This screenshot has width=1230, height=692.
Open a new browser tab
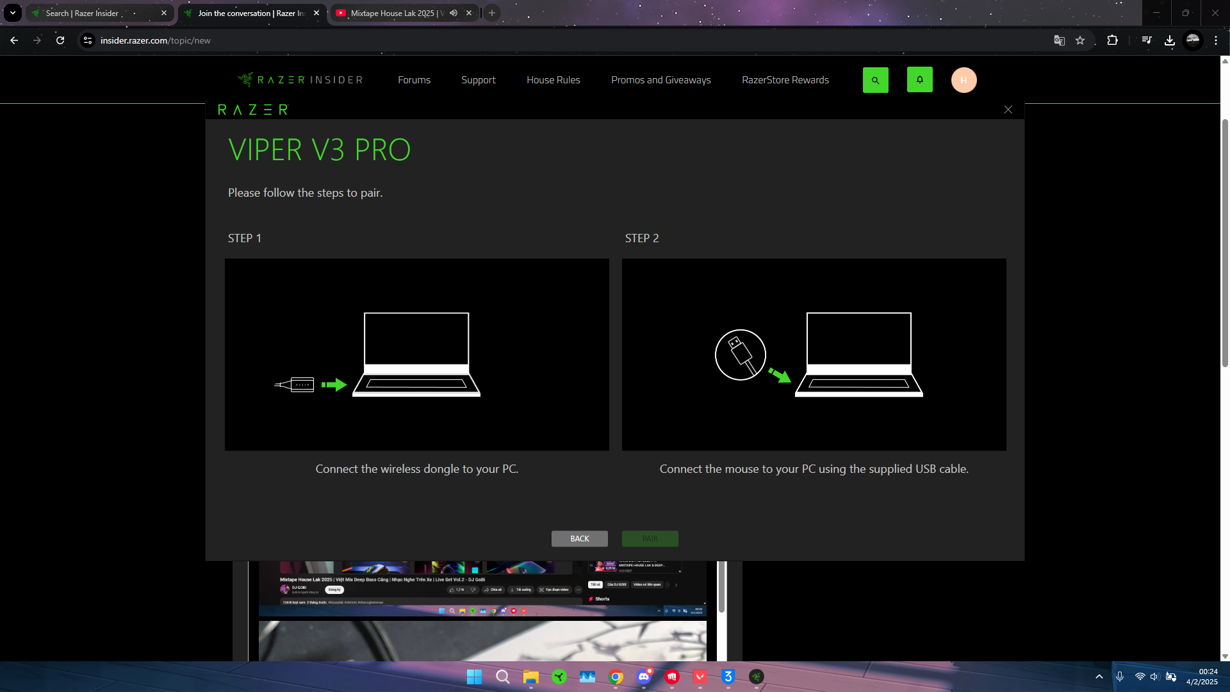(x=492, y=13)
